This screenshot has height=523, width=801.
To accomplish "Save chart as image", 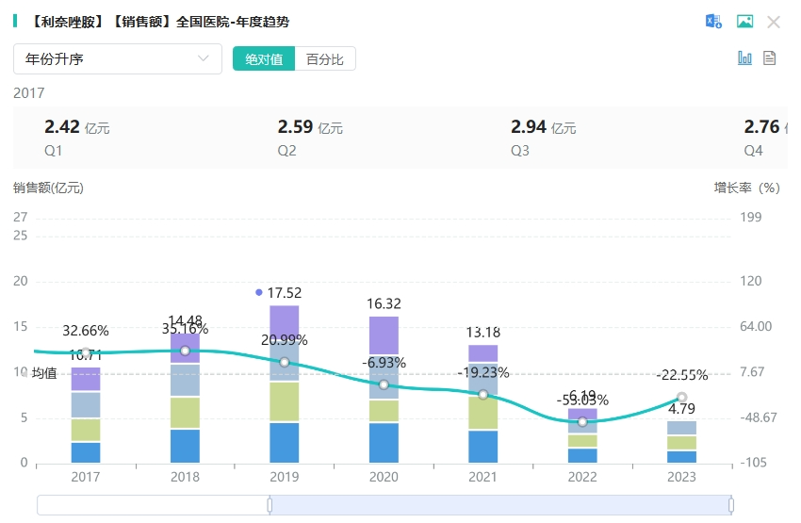I will pyautogui.click(x=744, y=22).
